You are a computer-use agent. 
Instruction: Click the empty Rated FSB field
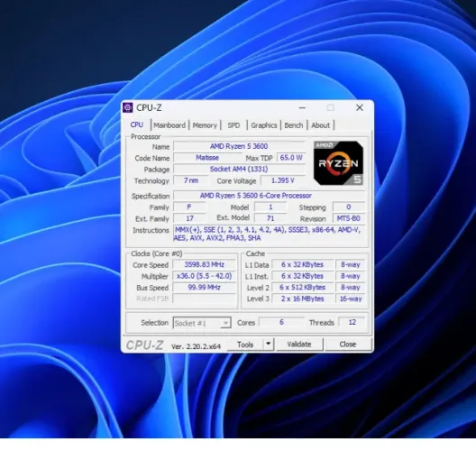[205, 299]
